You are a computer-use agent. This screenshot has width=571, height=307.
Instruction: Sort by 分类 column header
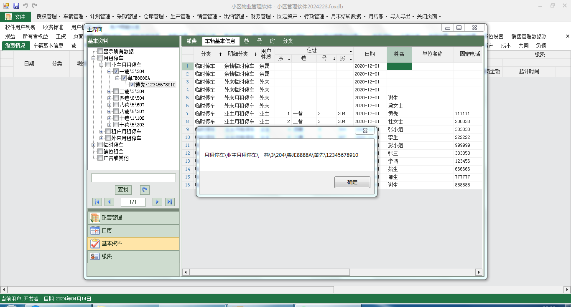(x=209, y=54)
